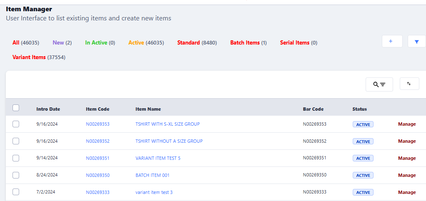Open the funnel filter icon button
Image resolution: width=426 pixels, height=201 pixels.
tap(416, 41)
